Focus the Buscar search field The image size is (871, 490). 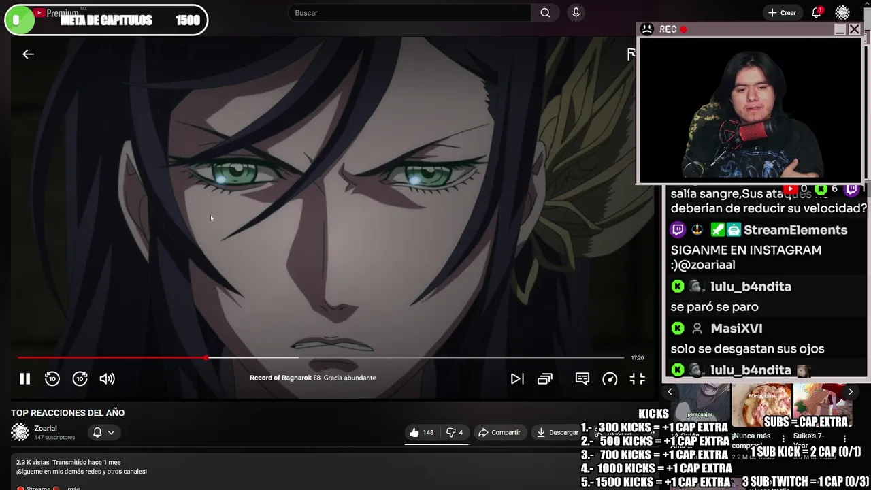(410, 13)
